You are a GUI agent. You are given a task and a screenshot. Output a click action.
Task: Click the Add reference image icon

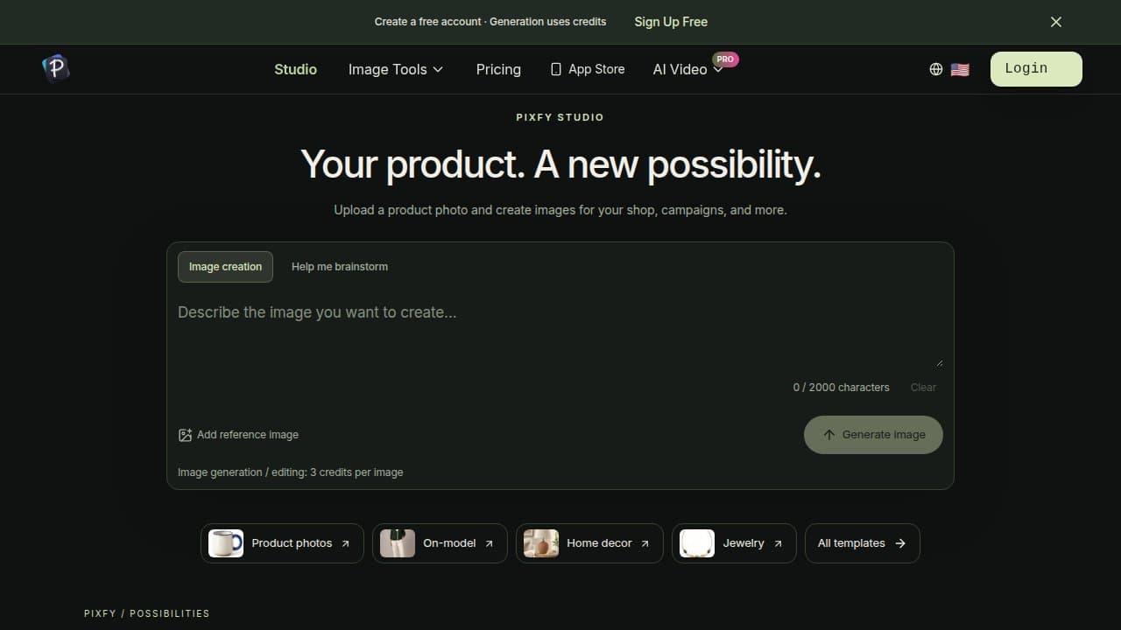point(185,435)
